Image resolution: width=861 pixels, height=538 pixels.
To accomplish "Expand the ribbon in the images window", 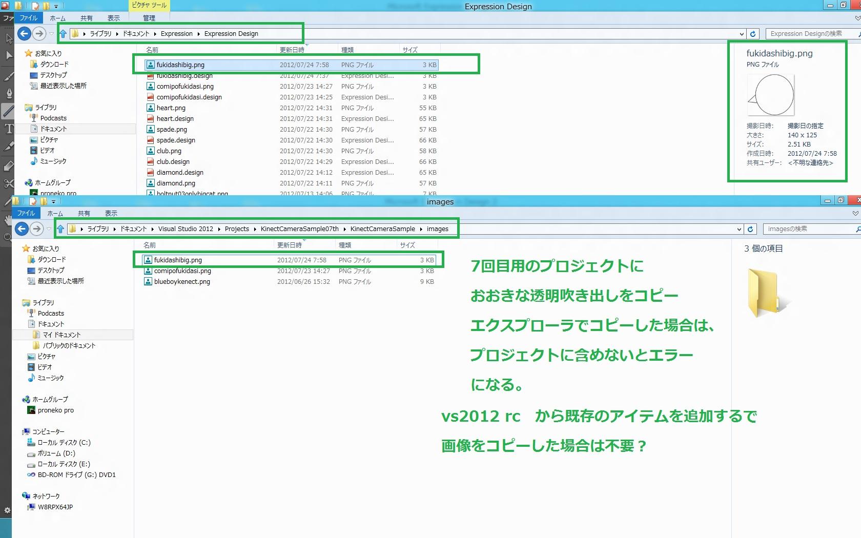I will tap(855, 213).
